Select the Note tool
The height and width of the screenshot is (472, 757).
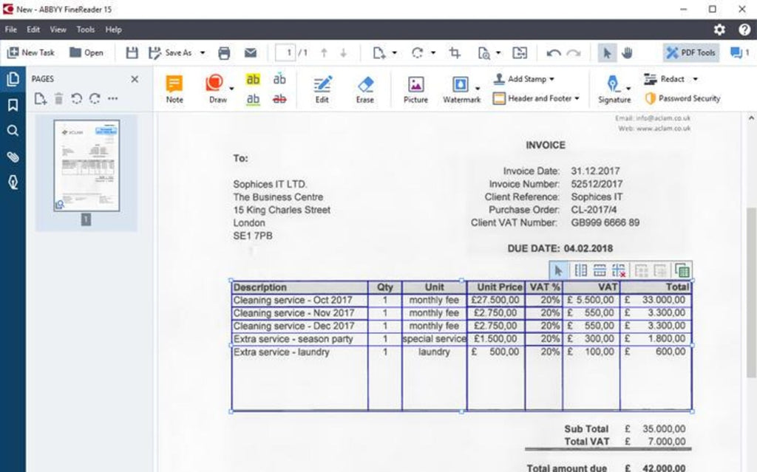pyautogui.click(x=174, y=89)
